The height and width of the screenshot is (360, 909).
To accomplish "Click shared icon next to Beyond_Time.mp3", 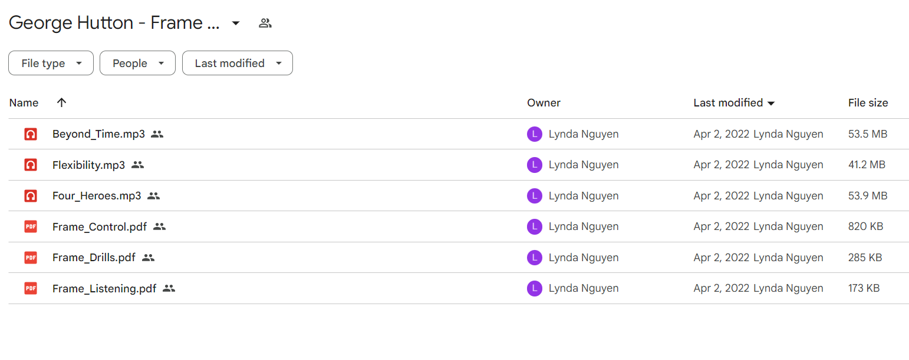I will coord(157,134).
